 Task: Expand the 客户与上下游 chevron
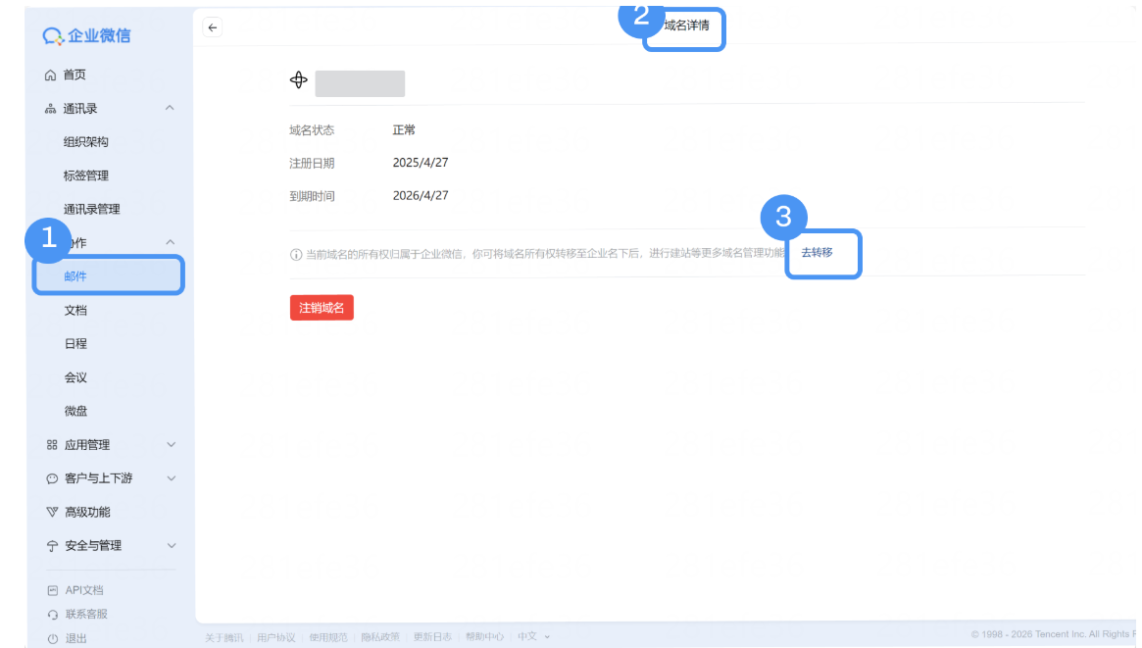point(172,478)
